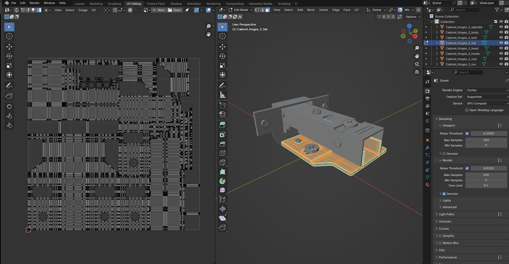This screenshot has width=509, height=264.
Task: Hide Cabinet_hinges_2_adjuster in viewport
Action: pos(501,27)
